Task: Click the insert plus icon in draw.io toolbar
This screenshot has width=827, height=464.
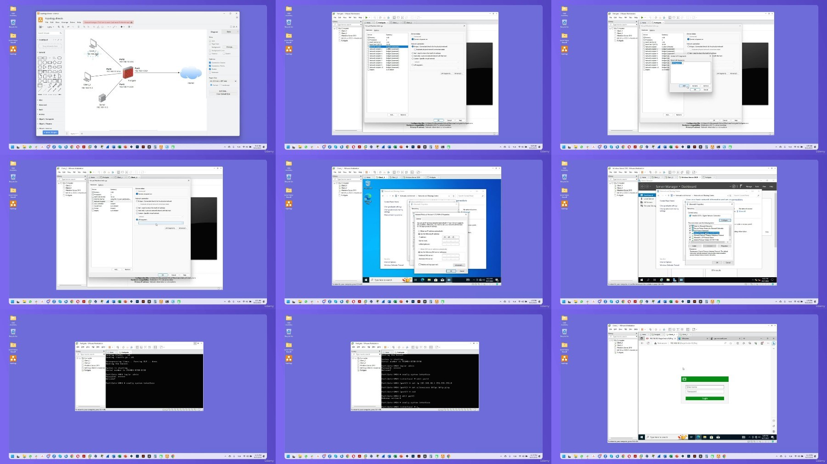Action: coord(122,27)
